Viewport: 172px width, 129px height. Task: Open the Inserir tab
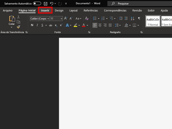(x=45, y=10)
